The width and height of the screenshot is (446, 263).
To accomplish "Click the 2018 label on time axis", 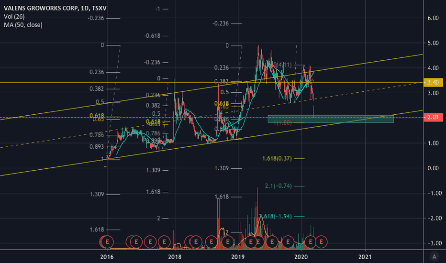I will pyautogui.click(x=175, y=257).
